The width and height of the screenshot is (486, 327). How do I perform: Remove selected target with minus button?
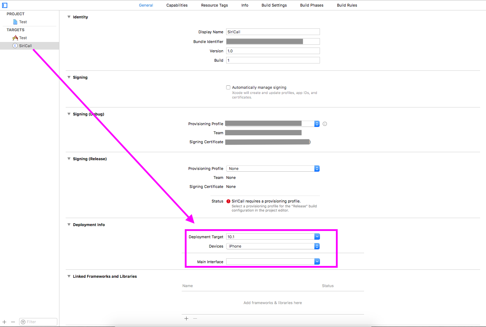[x=13, y=322]
